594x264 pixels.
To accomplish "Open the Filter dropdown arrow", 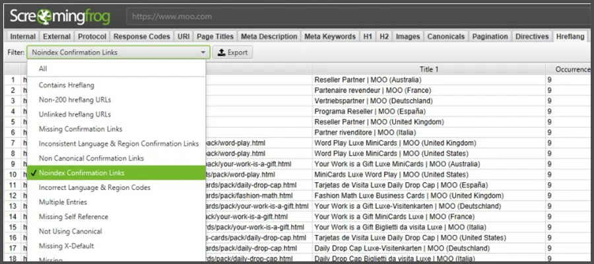I will point(203,52).
